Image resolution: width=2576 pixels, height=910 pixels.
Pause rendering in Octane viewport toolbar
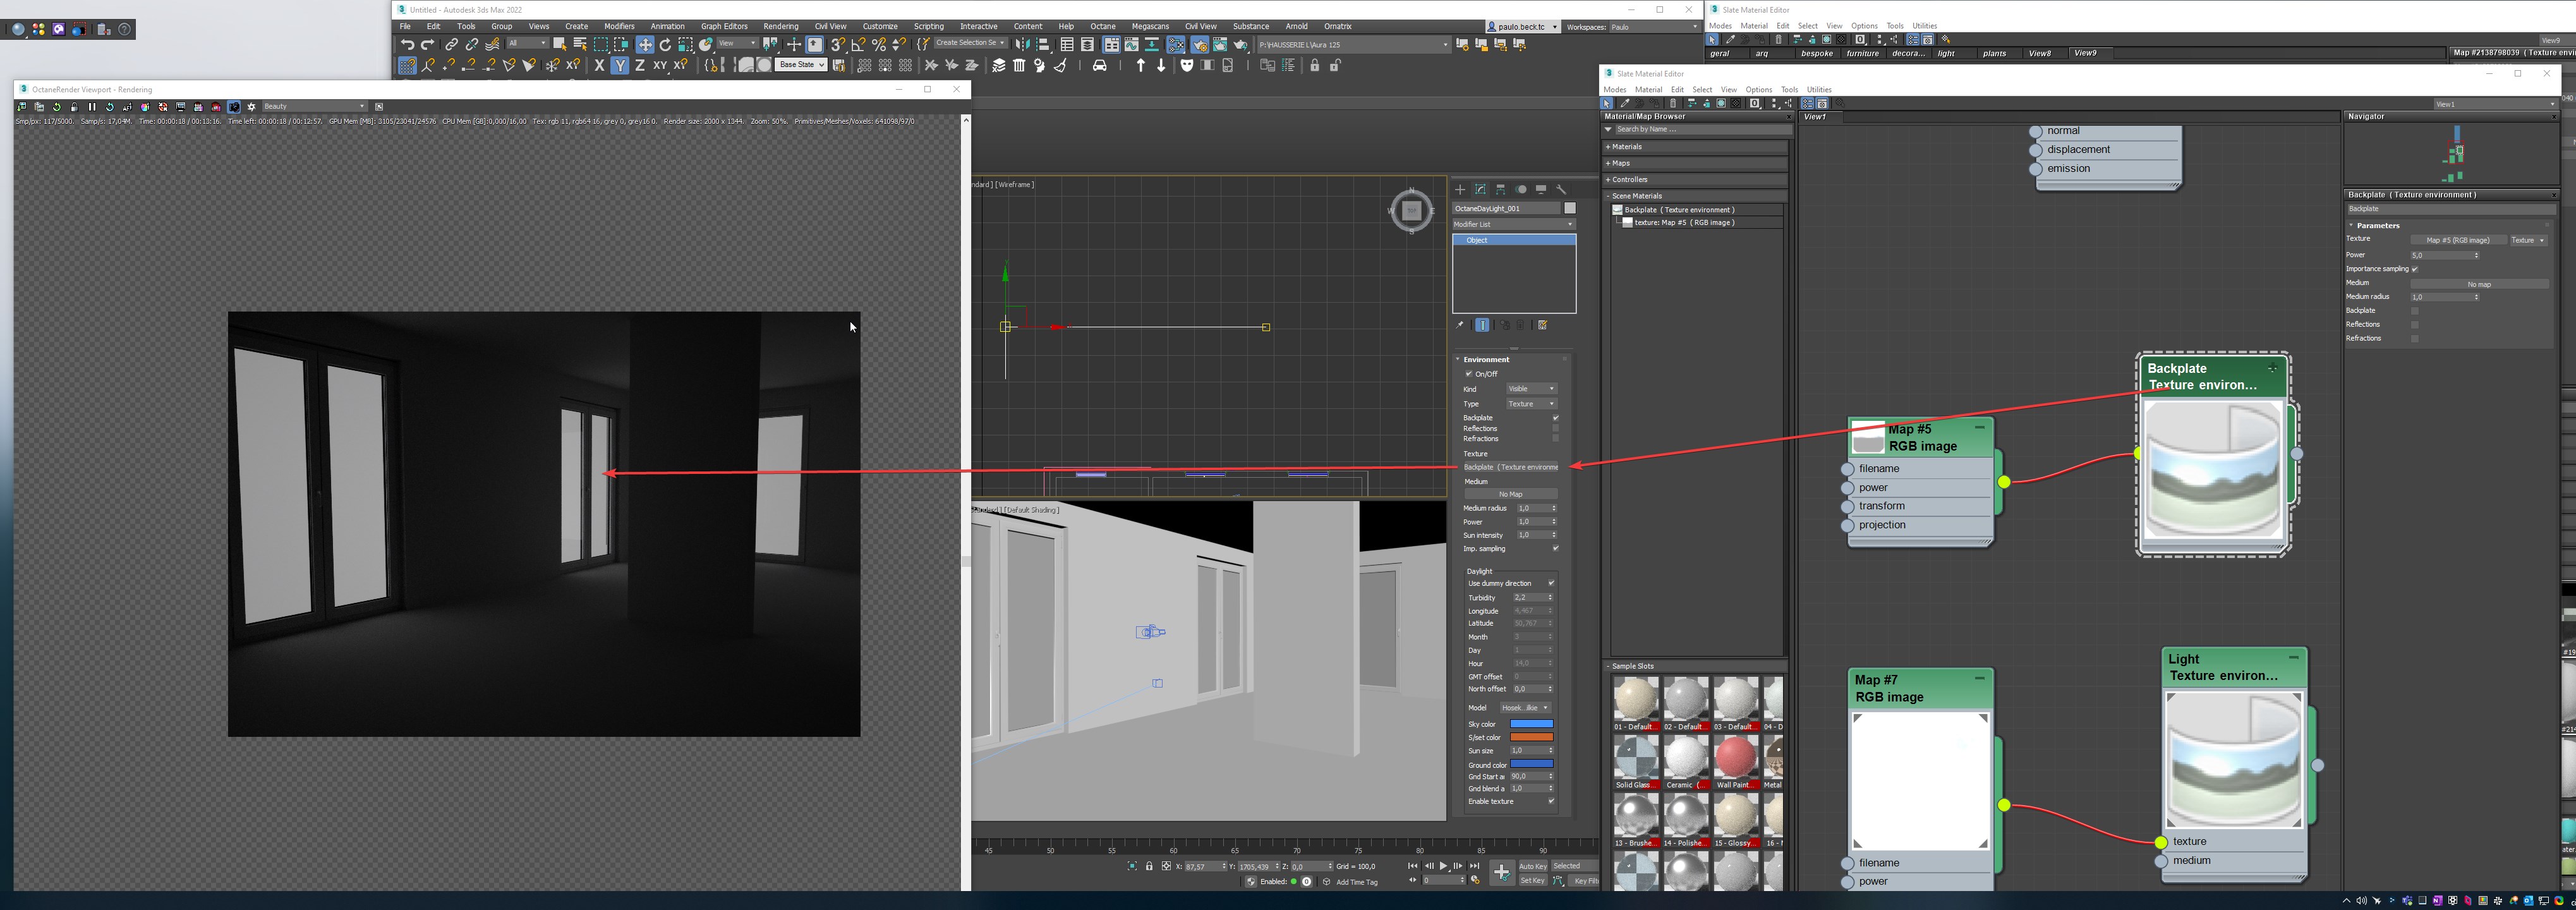point(92,106)
